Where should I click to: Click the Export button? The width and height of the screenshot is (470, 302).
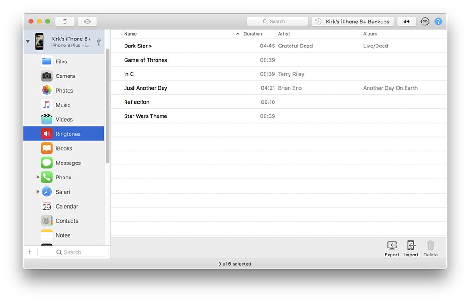pos(392,248)
